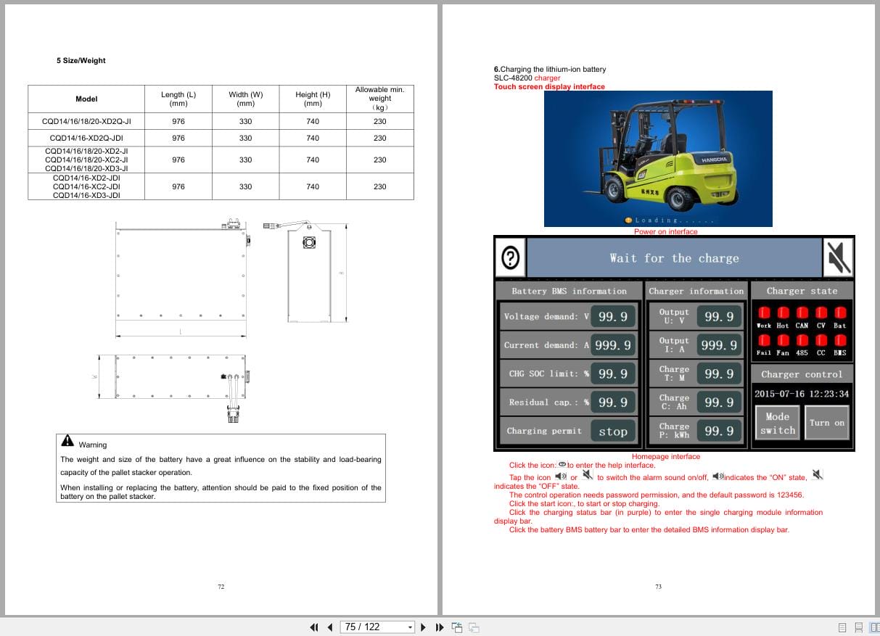Click the warning triangle in the Warning box
880x636 pixels.
pyautogui.click(x=68, y=439)
